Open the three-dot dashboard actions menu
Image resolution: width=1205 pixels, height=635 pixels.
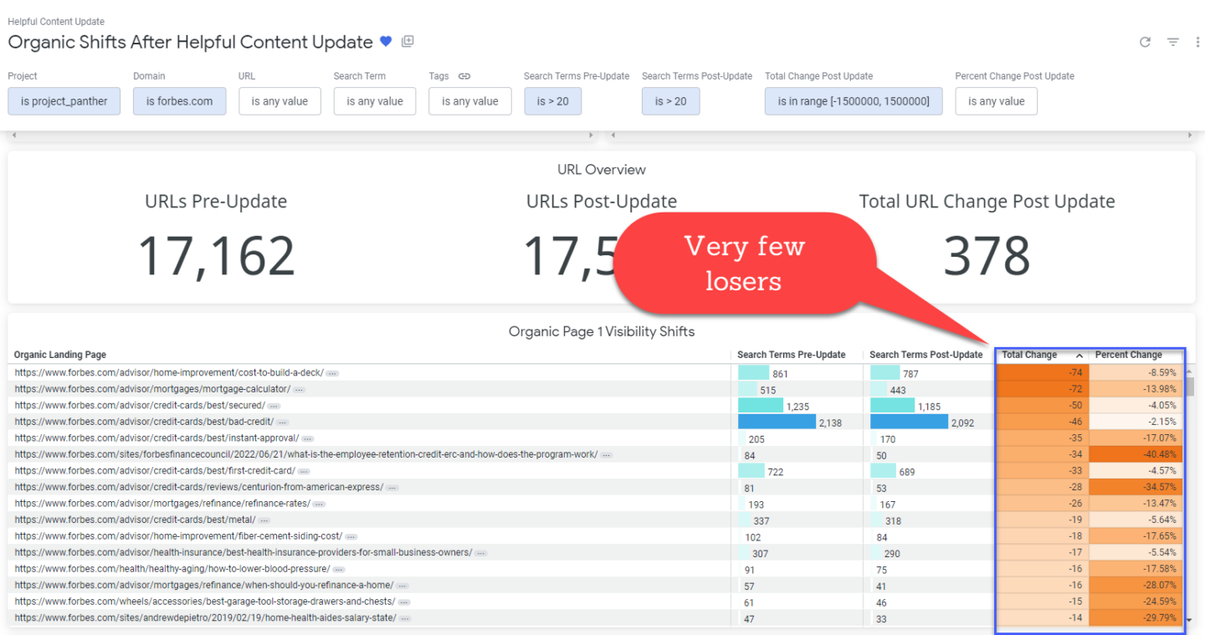1198,42
